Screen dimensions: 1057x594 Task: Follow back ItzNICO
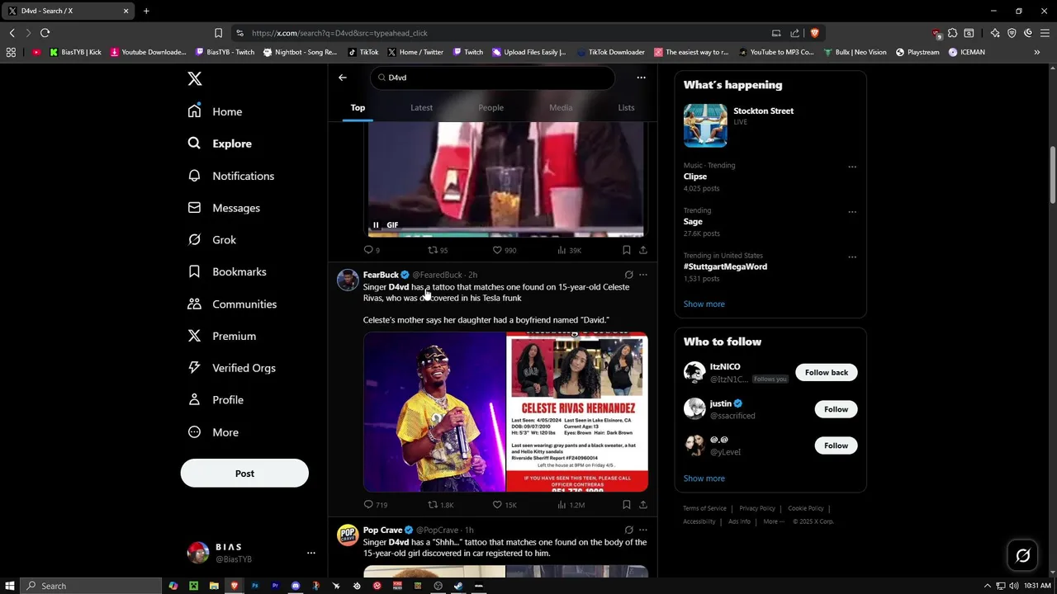[827, 373]
